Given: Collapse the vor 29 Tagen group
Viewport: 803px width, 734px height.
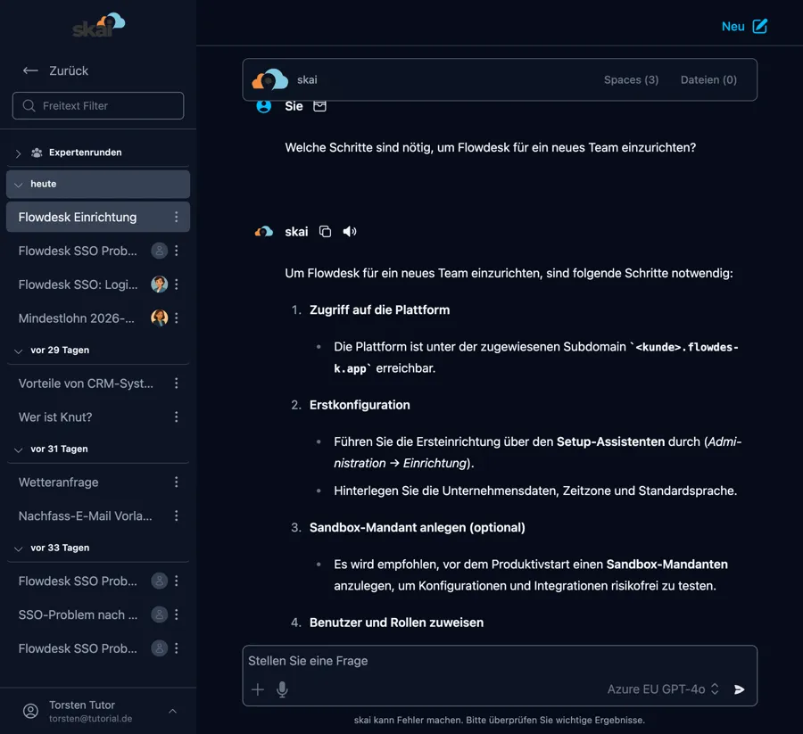Looking at the screenshot, I should click(19, 351).
